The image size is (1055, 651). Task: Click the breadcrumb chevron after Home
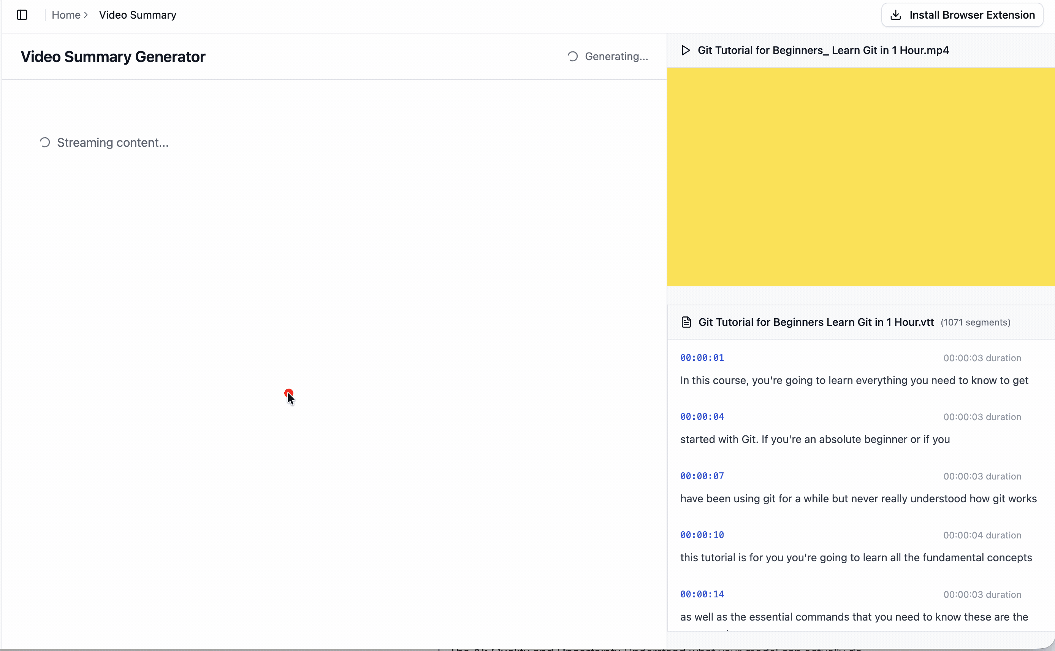[x=86, y=14]
